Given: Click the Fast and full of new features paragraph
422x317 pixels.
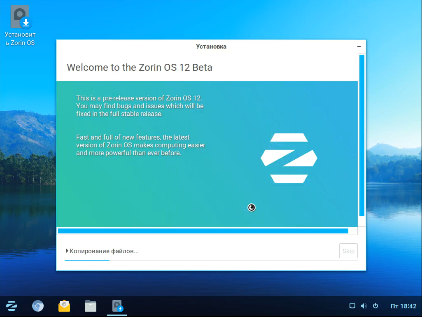Looking at the screenshot, I should (140, 145).
